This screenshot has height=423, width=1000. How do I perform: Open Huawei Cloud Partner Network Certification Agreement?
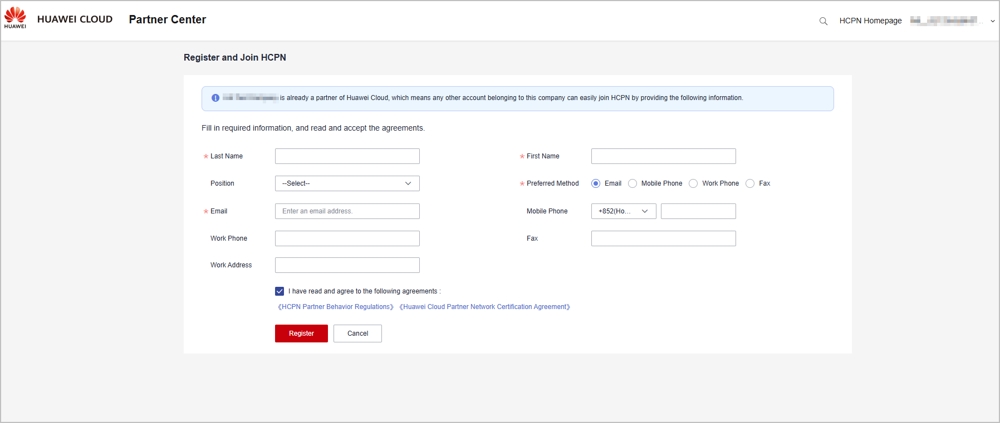(x=485, y=307)
